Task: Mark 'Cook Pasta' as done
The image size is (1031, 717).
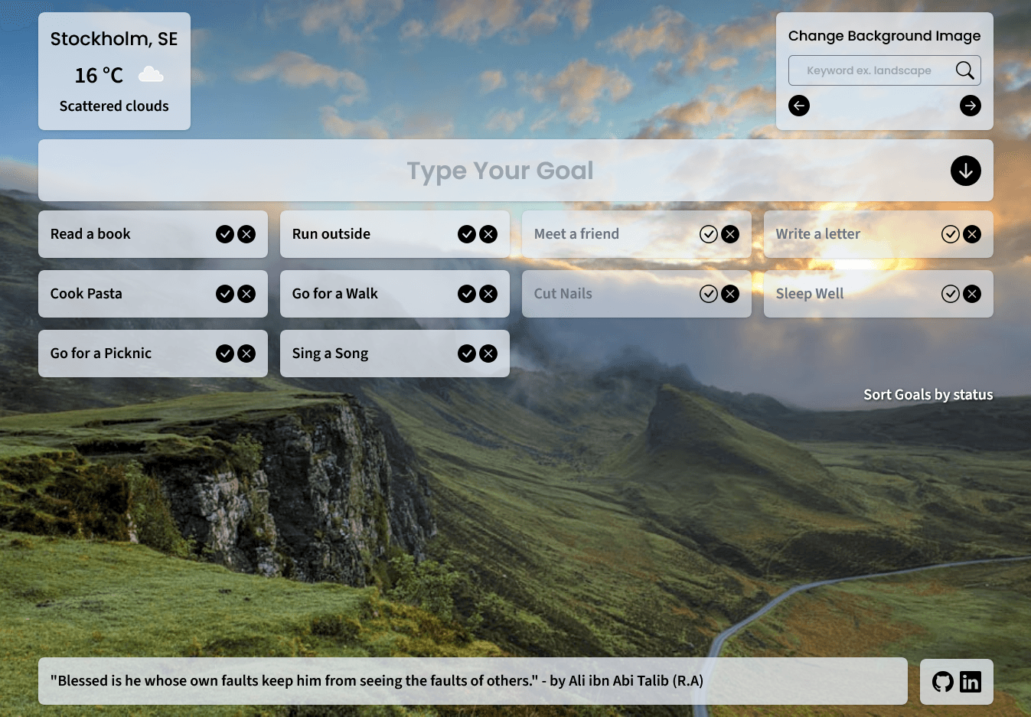Action: click(x=224, y=294)
